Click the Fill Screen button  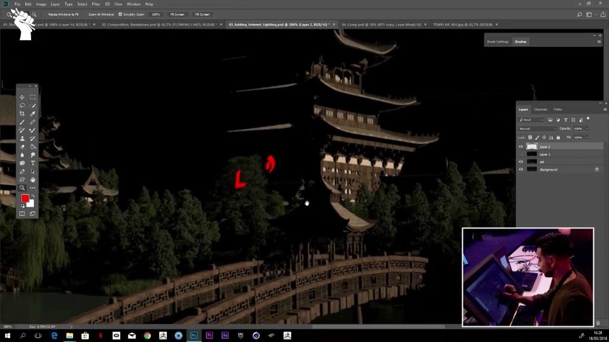point(202,14)
